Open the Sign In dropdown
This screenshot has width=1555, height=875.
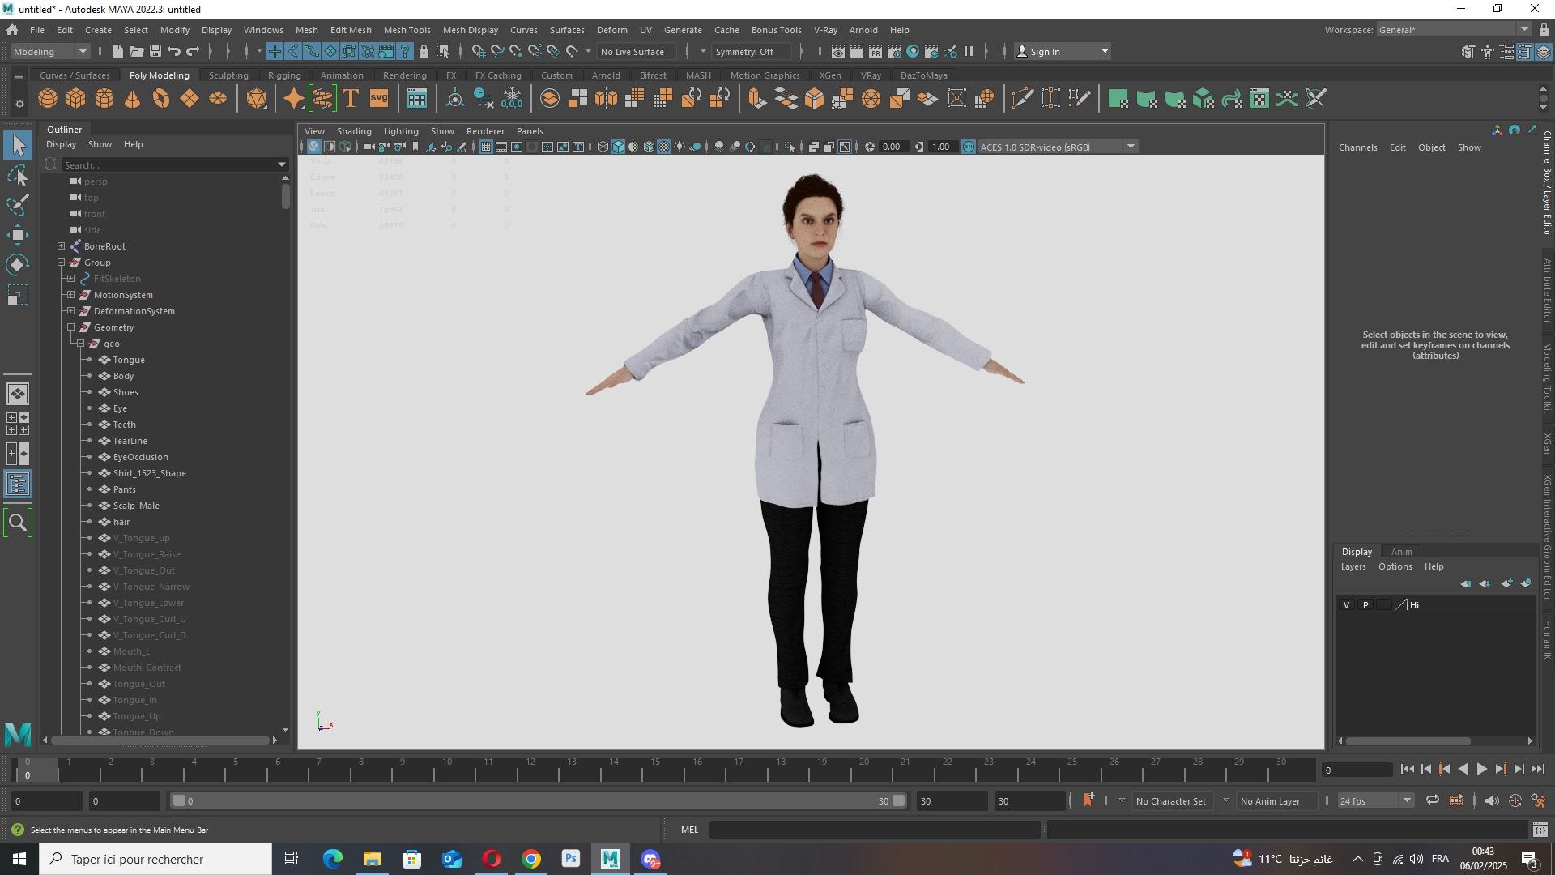click(x=1063, y=51)
